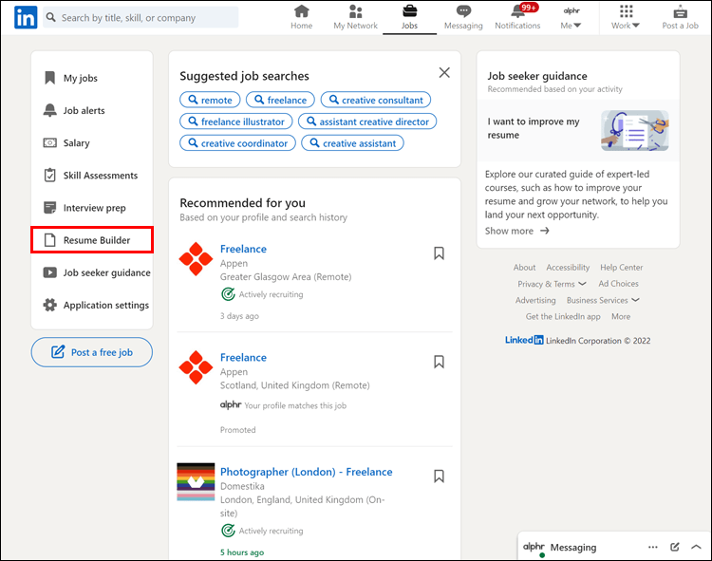
Task: Click the LinkedIn logo icon
Action: tap(26, 18)
